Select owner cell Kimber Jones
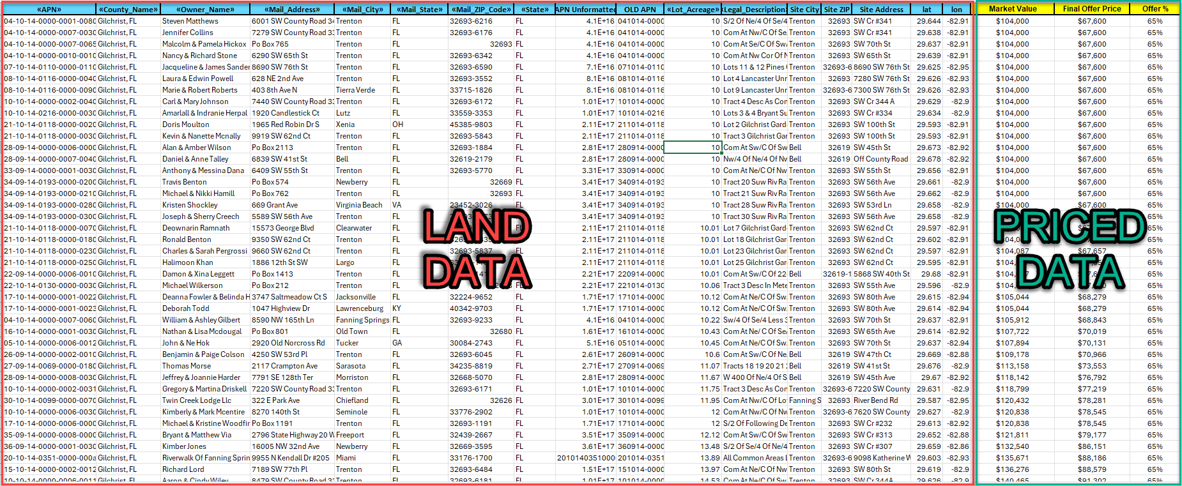 (204, 446)
